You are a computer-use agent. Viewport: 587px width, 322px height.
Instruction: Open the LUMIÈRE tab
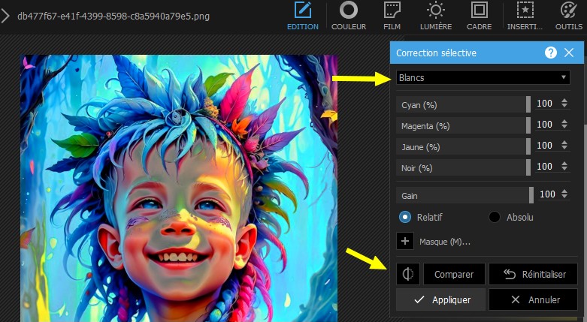point(436,16)
